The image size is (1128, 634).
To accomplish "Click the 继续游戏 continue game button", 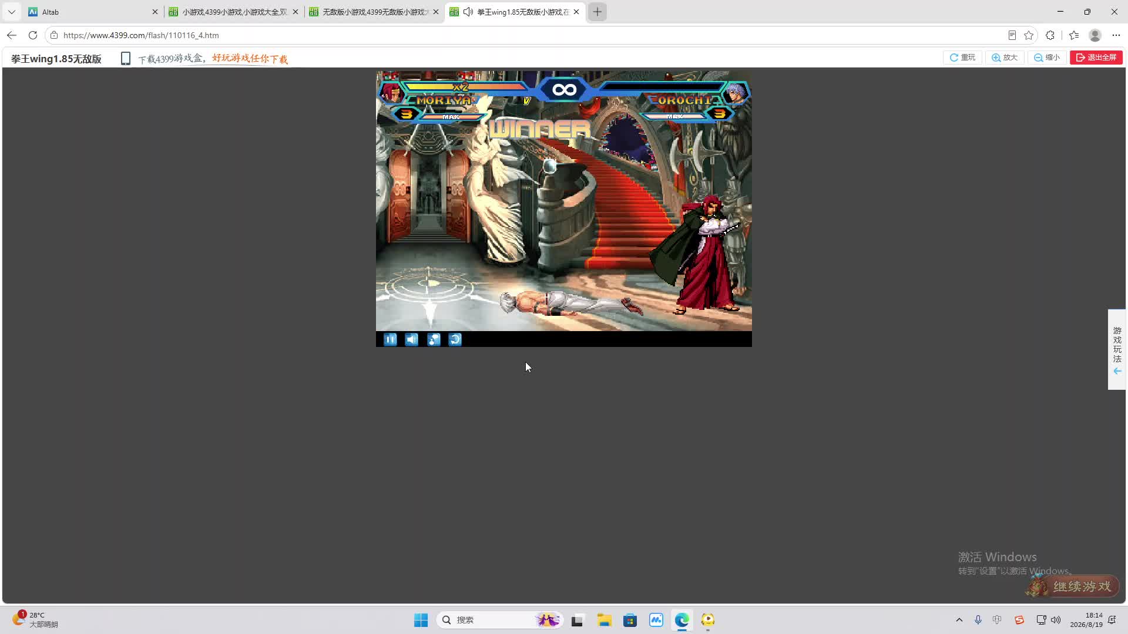I will tap(1073, 586).
